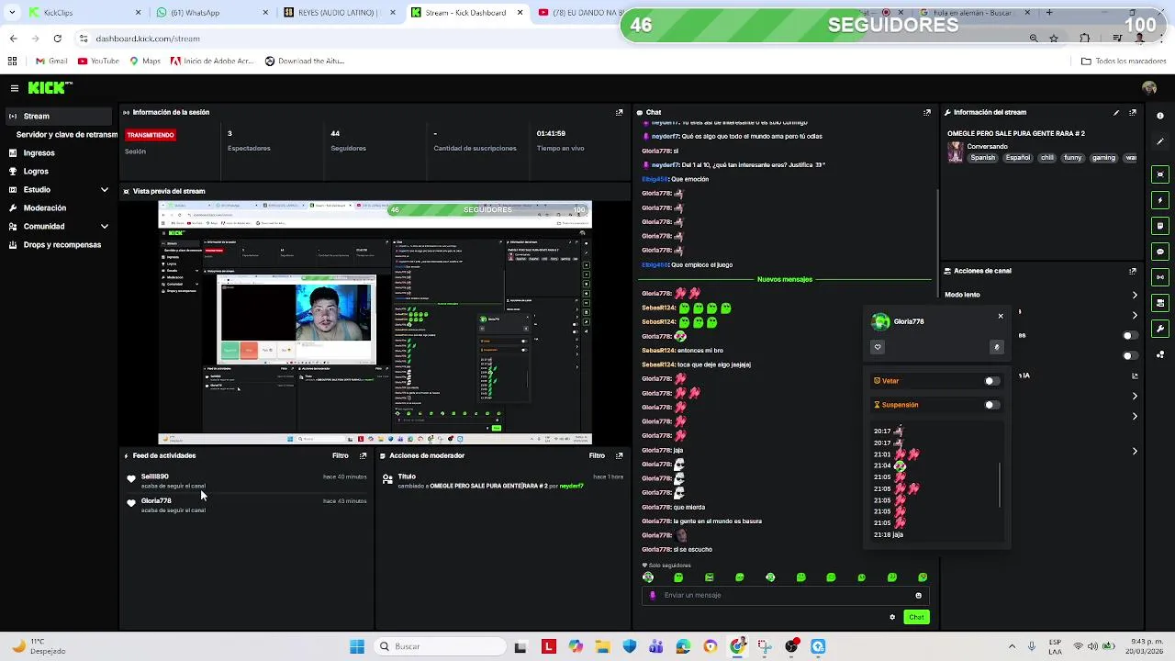Open the Kick hamburger menu
This screenshot has height=661, width=1175.
coord(15,88)
